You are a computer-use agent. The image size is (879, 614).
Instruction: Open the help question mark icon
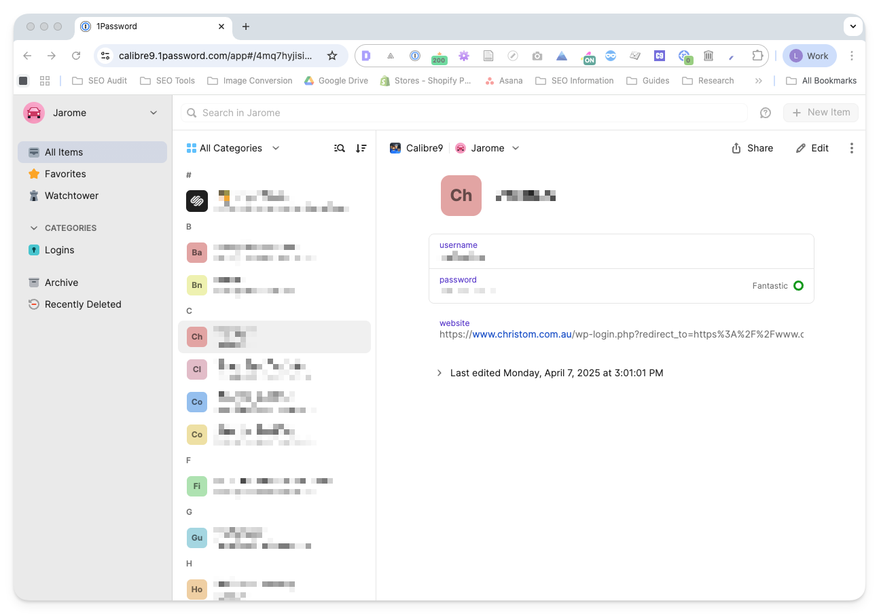pos(766,113)
